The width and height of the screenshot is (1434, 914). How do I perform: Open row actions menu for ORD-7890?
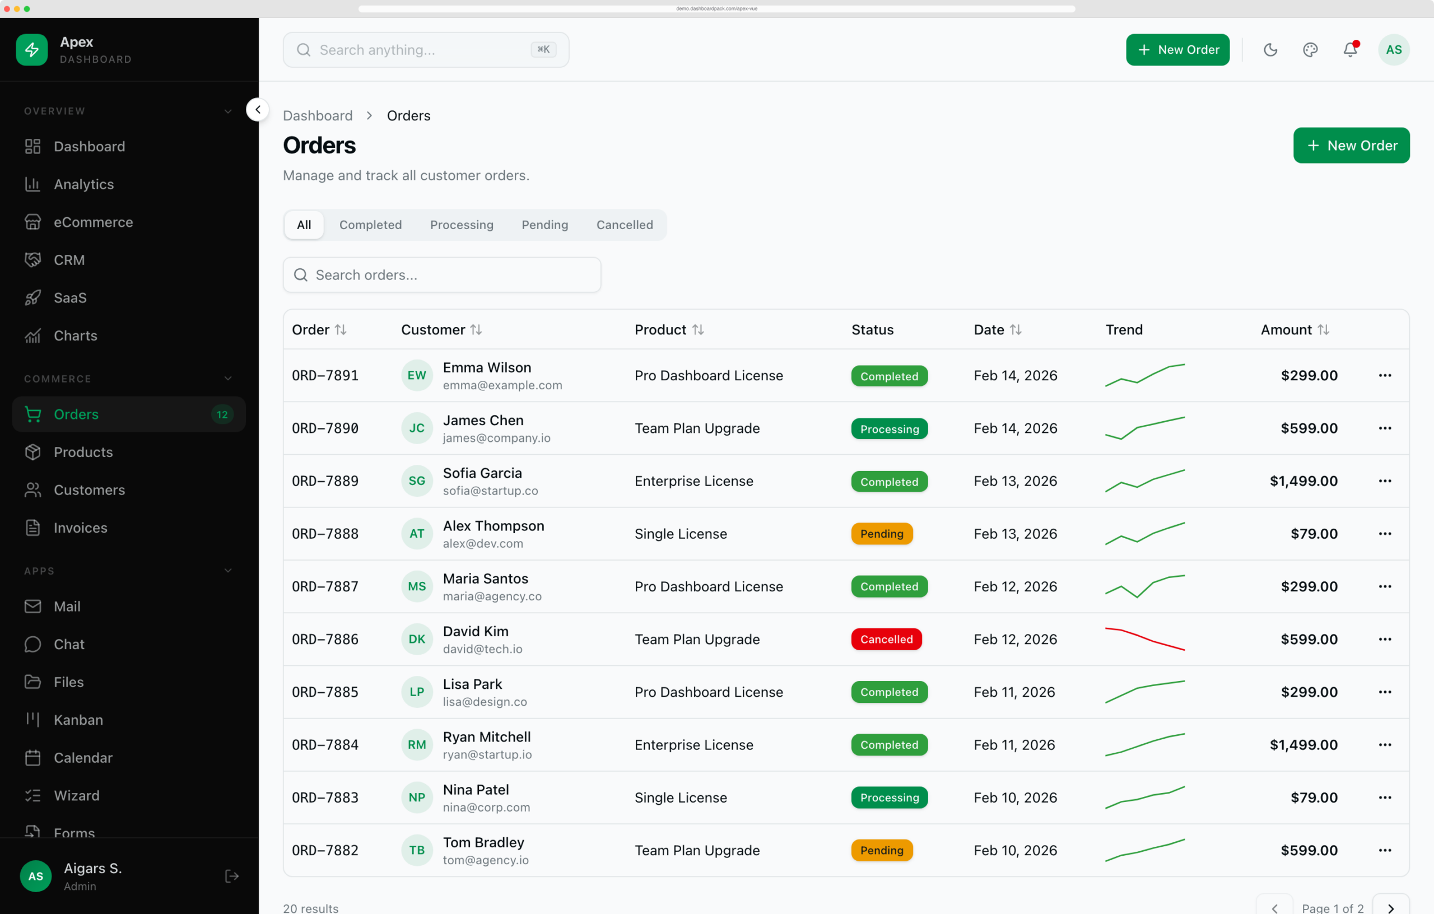pos(1385,428)
